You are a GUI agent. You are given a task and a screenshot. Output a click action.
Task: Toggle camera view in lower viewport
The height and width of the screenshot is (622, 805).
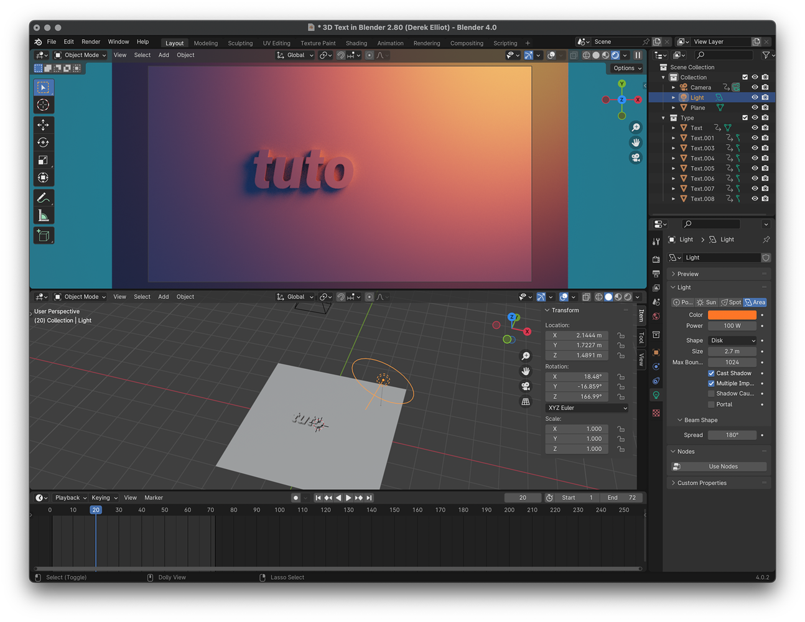click(x=526, y=386)
